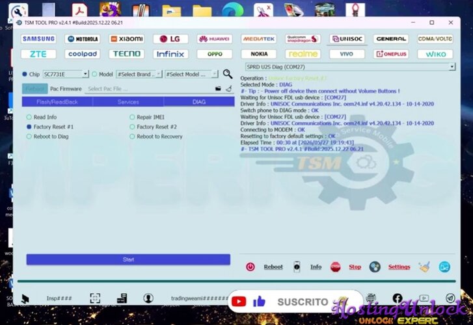This screenshot has width=473, height=325.
Task: Switch to the Flash/ReadBack tab
Action: click(57, 102)
